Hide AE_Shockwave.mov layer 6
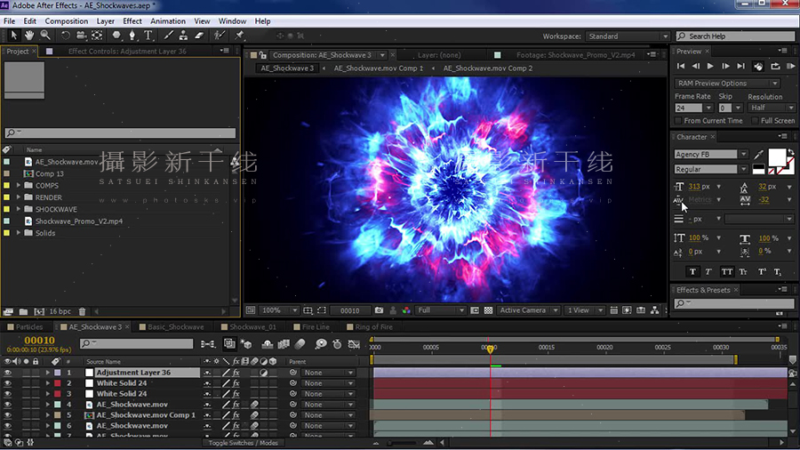 click(x=8, y=425)
